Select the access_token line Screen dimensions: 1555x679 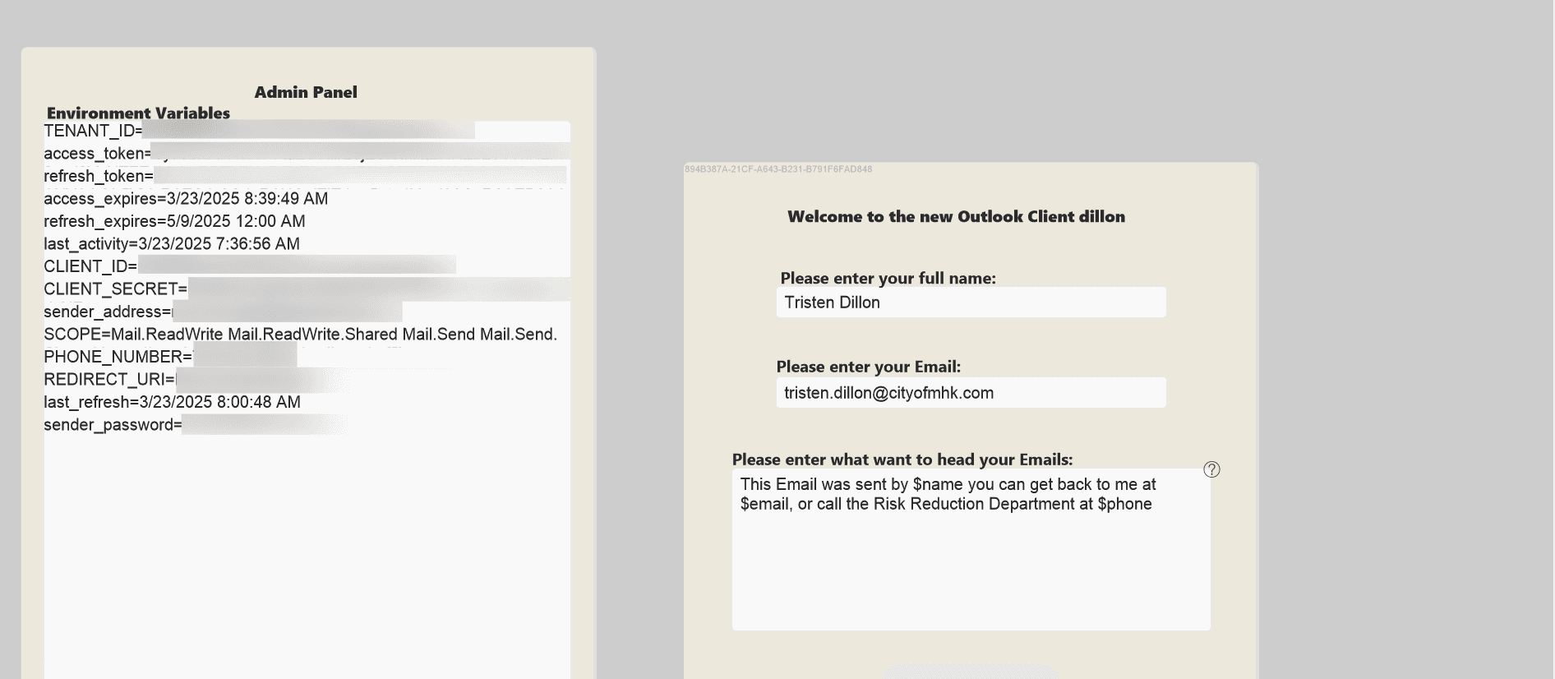pyautogui.click(x=307, y=154)
